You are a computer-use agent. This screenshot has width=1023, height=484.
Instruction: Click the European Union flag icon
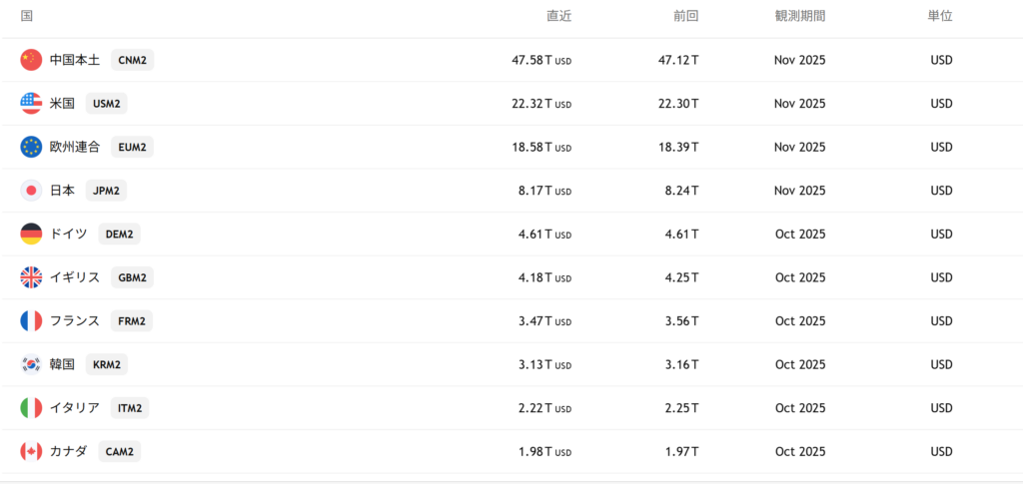click(x=31, y=147)
